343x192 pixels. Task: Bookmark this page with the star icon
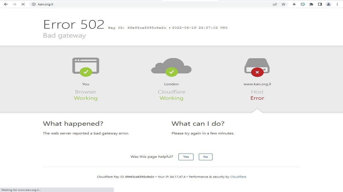(x=284, y=4)
